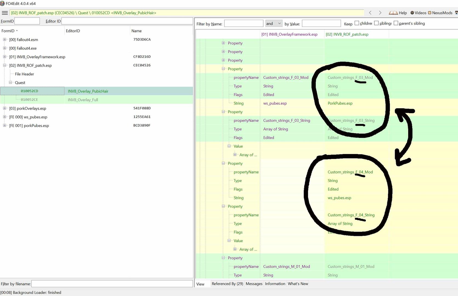Click the record path address bar
458x296 pixels.
pos(187,13)
